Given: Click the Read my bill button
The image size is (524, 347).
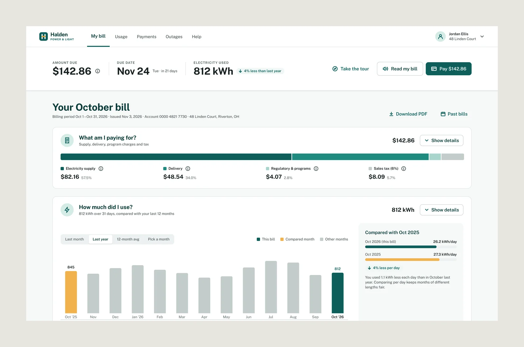Looking at the screenshot, I should [400, 69].
